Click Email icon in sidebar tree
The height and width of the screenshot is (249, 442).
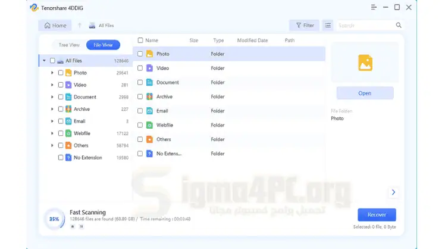tap(68, 122)
